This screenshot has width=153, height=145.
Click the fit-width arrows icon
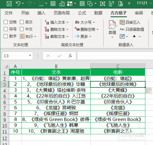pos(82,4)
